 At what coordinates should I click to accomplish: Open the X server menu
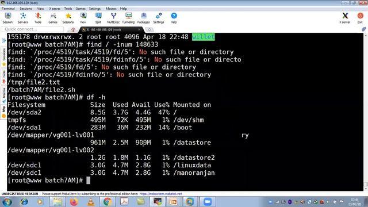55,9
